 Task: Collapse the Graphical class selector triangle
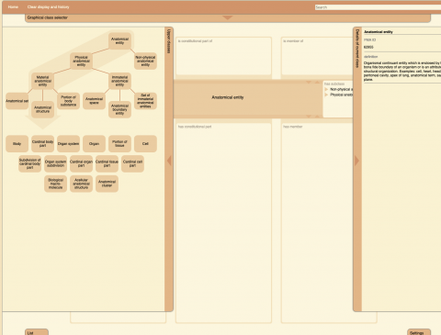(x=227, y=17)
